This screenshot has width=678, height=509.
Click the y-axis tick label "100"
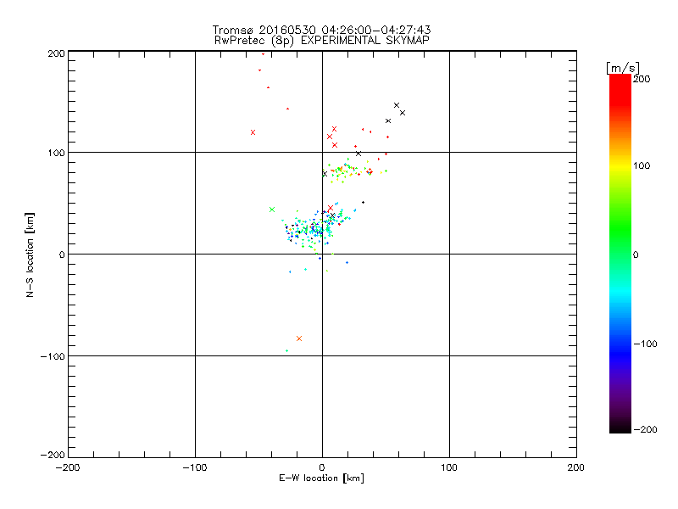[x=56, y=154]
